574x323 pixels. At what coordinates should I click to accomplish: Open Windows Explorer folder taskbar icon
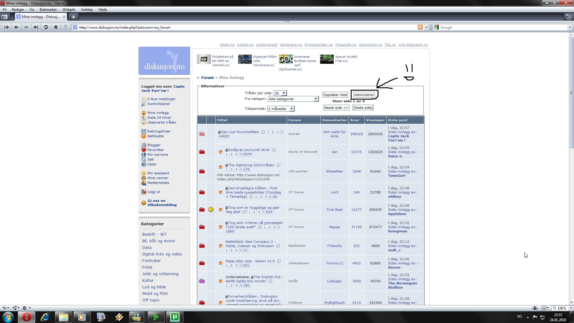click(63, 317)
